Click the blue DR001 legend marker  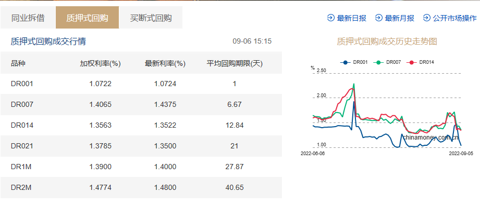(x=346, y=62)
